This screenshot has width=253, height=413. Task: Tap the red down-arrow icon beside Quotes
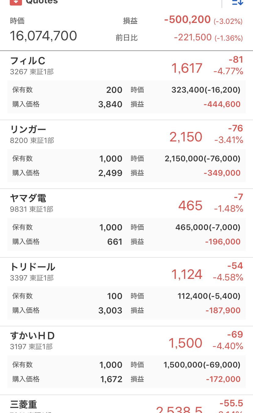point(16,2)
